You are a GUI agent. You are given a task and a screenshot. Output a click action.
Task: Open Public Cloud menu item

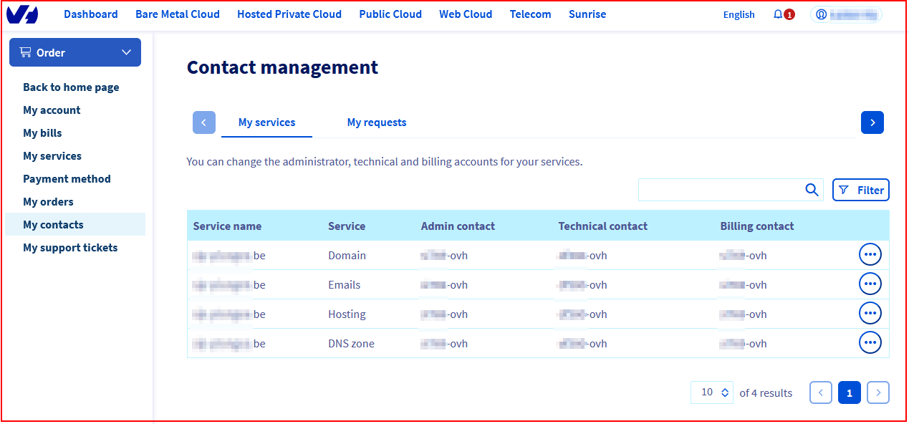(x=390, y=14)
